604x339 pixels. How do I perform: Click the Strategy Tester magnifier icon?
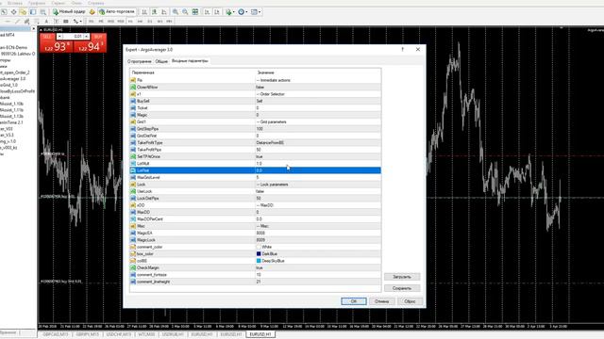(x=43, y=12)
